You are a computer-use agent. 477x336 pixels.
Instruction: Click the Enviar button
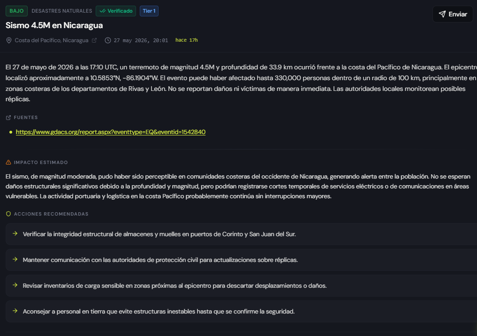point(453,14)
